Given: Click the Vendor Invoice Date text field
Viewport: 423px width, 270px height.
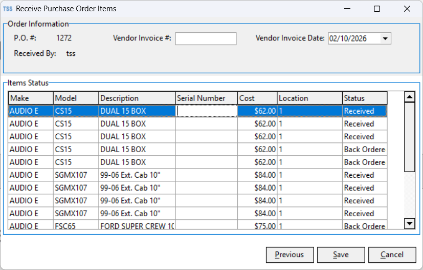Looking at the screenshot, I should tap(353, 39).
